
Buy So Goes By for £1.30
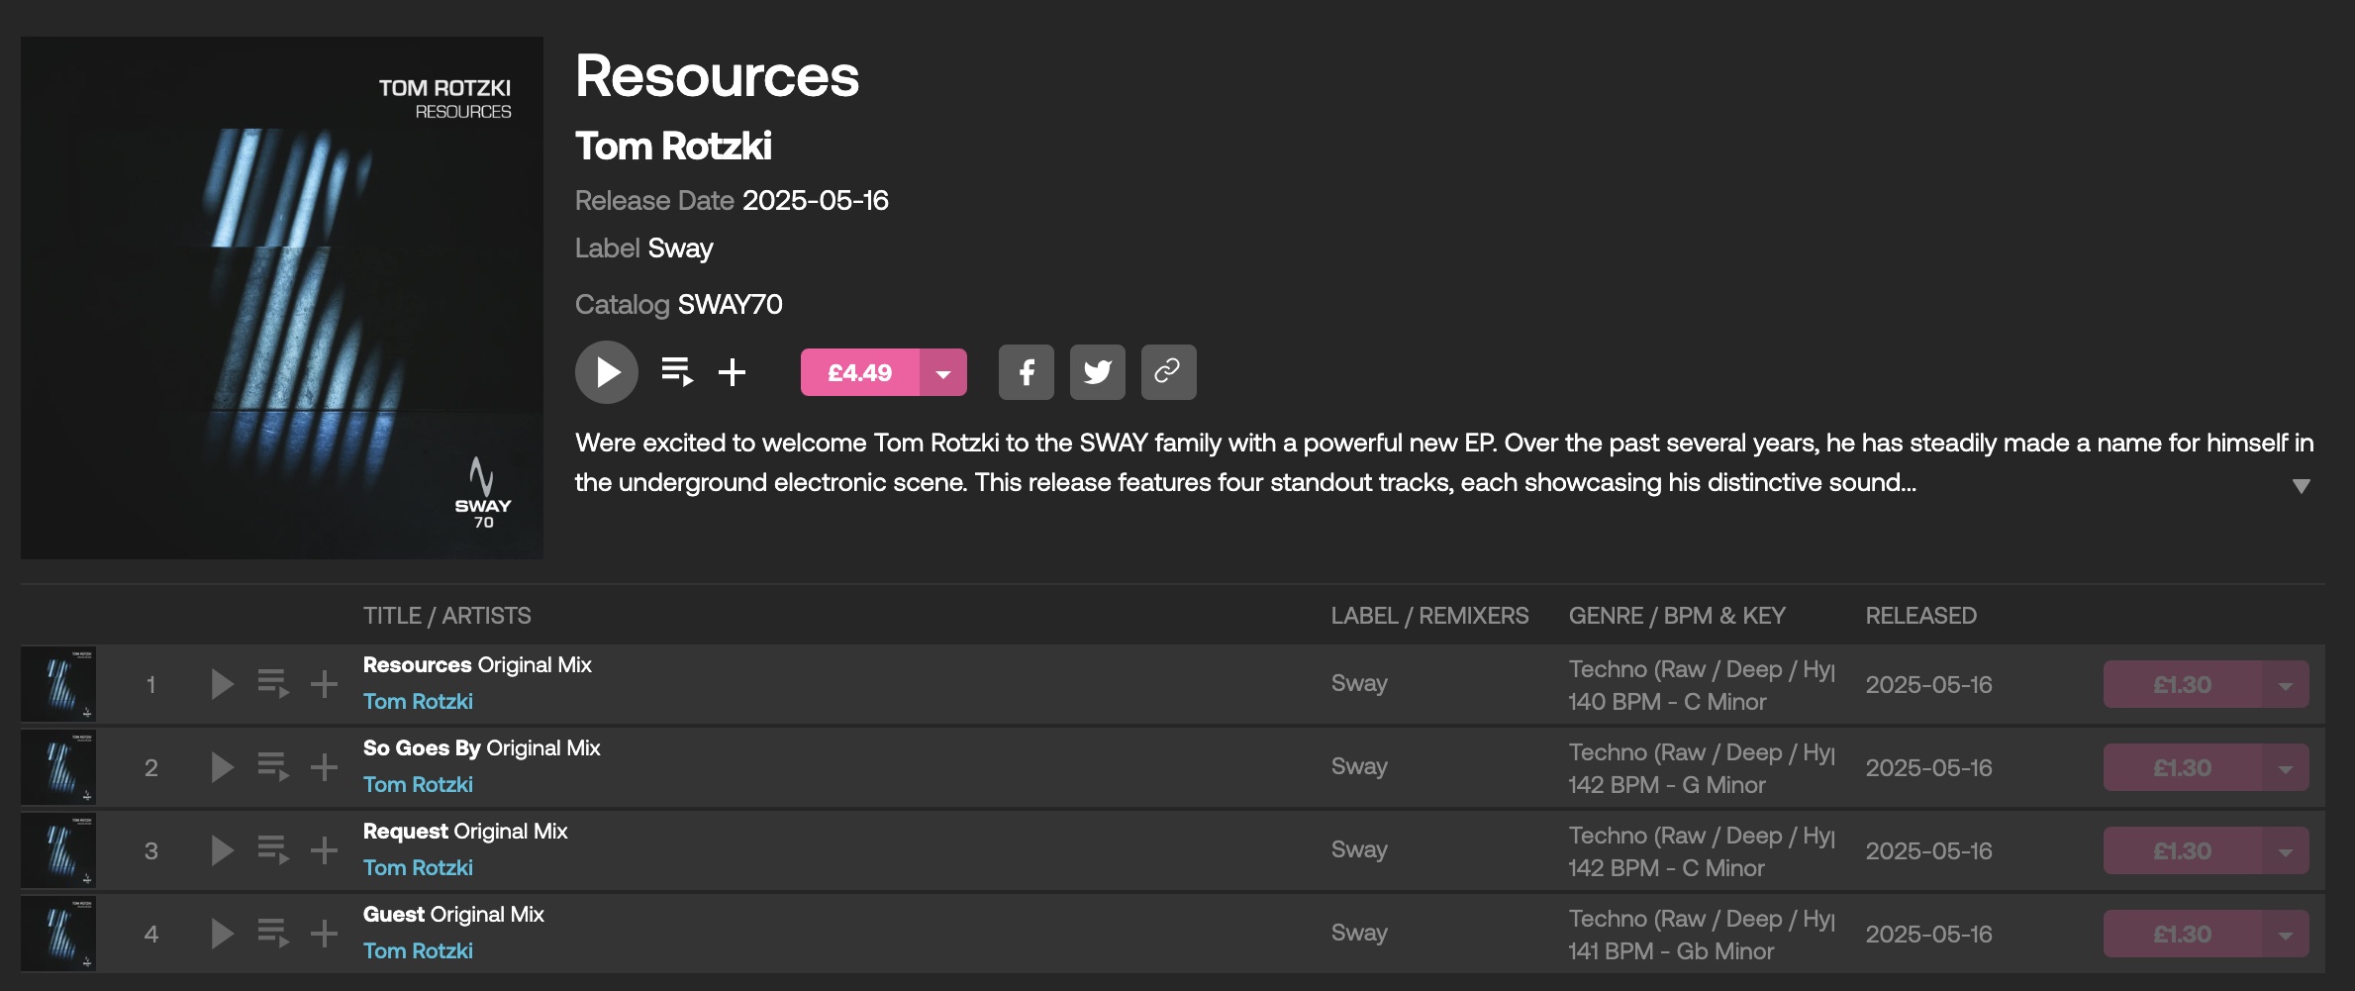[x=2182, y=768]
